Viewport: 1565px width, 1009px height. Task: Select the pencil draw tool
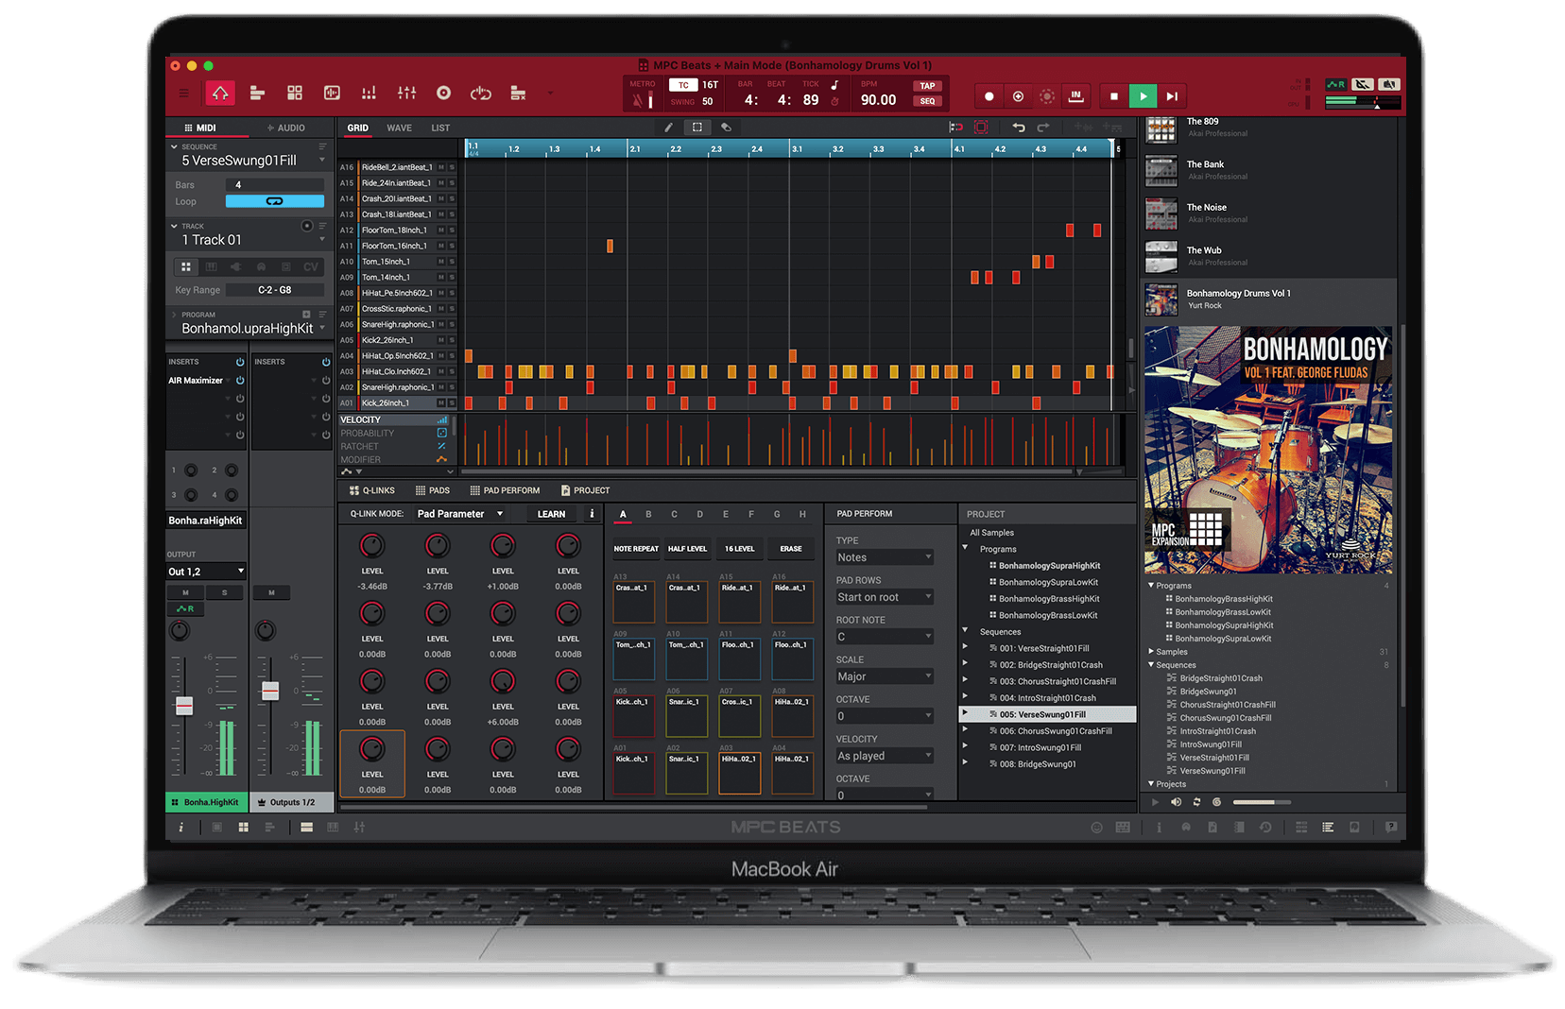tap(668, 127)
